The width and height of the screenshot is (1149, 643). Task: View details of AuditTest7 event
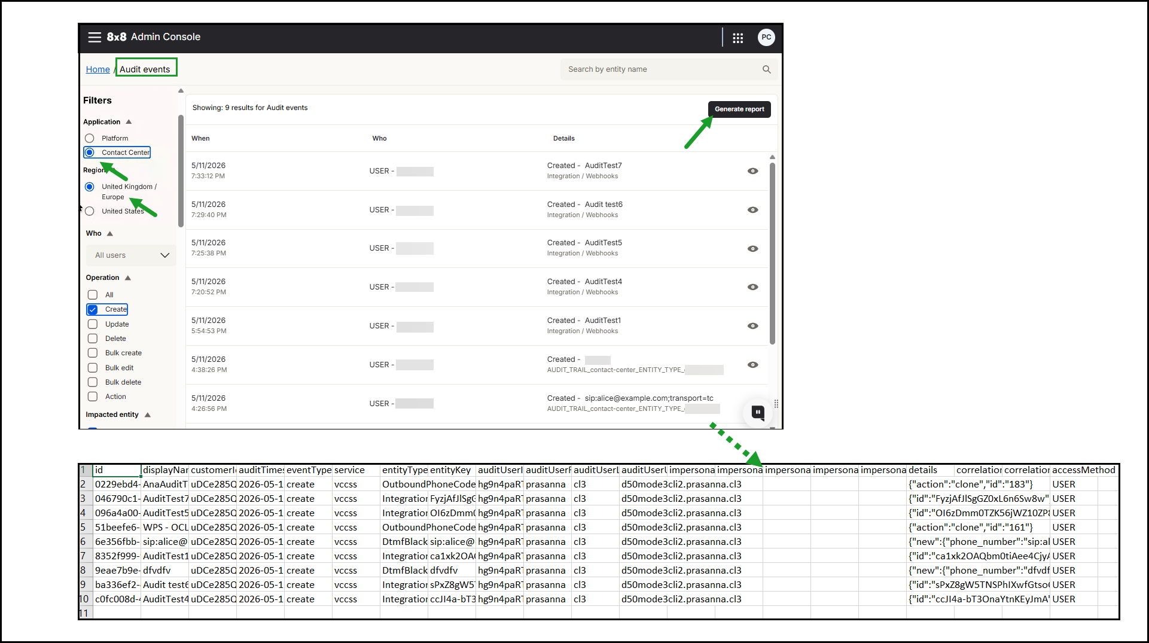click(752, 171)
